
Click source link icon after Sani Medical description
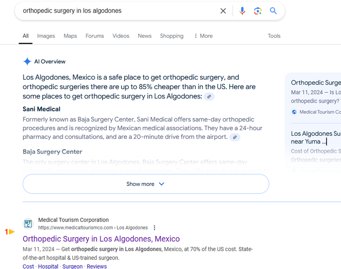coord(235,137)
